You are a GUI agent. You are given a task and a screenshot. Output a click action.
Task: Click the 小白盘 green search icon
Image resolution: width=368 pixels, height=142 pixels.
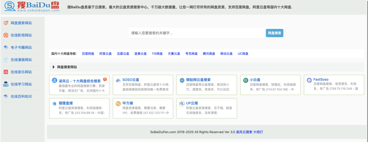[245, 80]
